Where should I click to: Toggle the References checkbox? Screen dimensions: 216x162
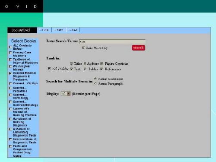pyautogui.click(x=102, y=69)
